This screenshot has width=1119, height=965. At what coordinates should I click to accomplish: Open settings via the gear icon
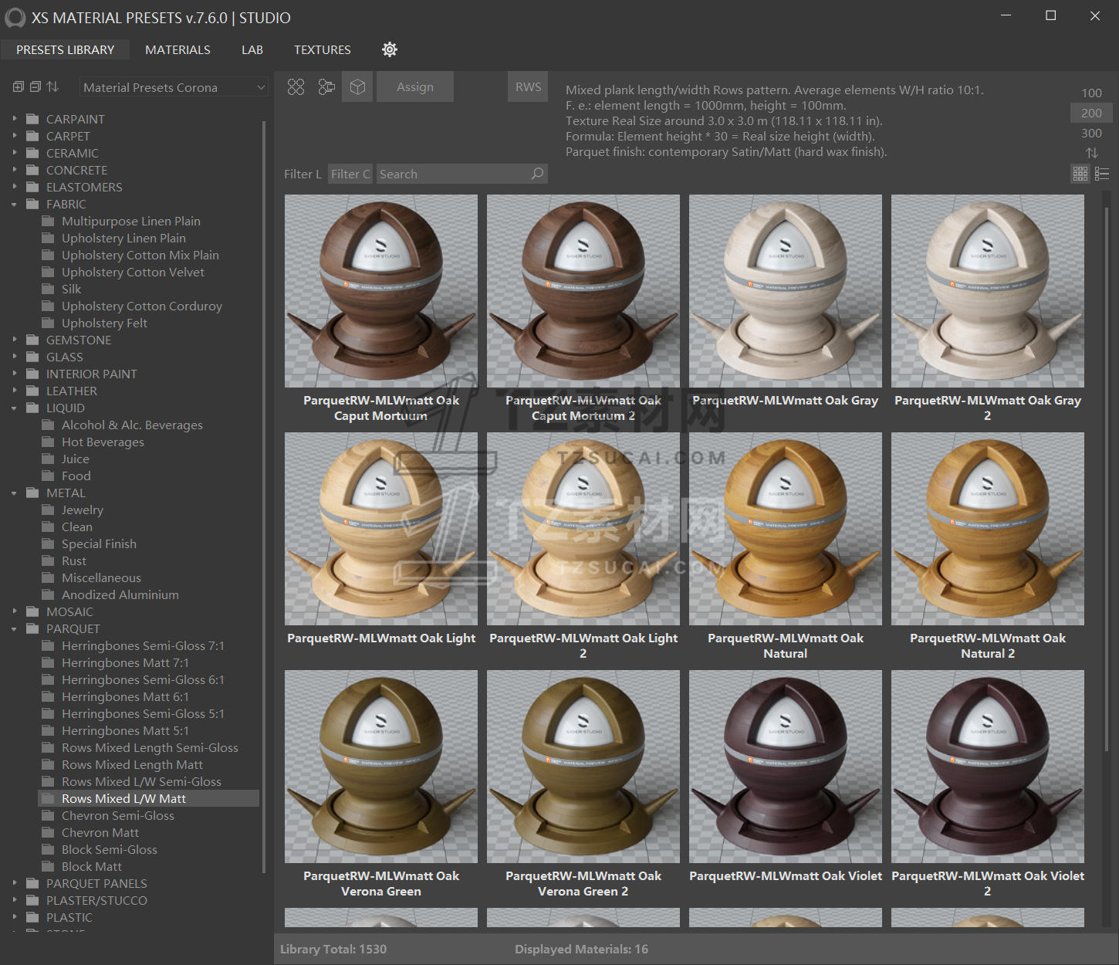(x=390, y=49)
